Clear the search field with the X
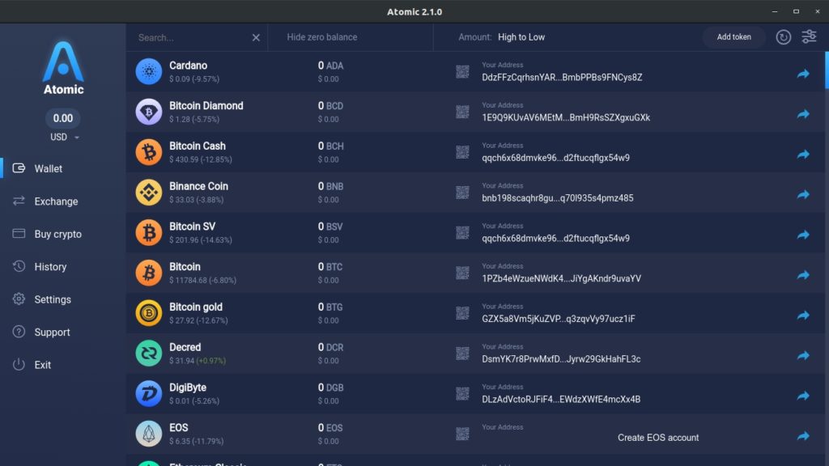 coord(256,37)
